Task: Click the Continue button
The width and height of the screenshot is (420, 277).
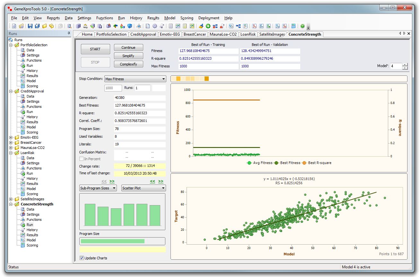Action: point(128,48)
